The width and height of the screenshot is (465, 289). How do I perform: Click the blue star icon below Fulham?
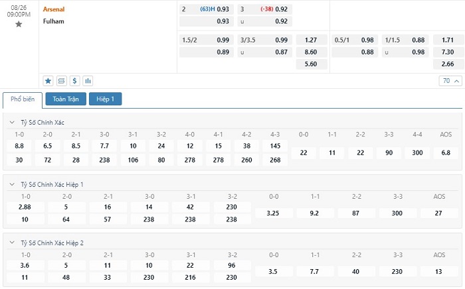[48, 81]
